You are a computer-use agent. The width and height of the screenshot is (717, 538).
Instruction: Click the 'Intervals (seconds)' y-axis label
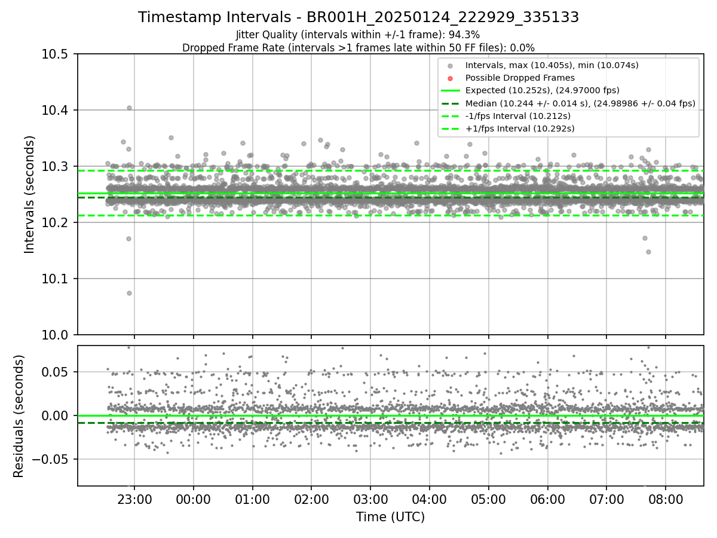point(30,194)
